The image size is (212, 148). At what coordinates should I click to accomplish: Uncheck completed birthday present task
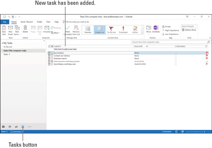click(x=52, y=61)
